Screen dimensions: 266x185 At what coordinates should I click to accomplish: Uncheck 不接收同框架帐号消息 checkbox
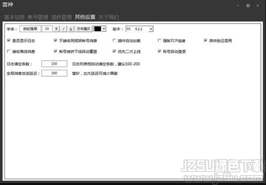56,41
